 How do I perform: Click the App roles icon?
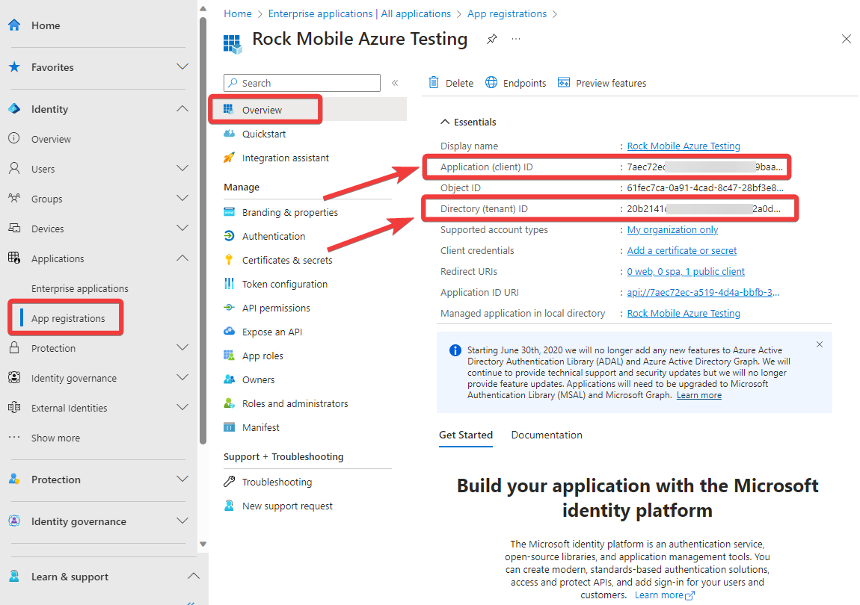tap(230, 355)
